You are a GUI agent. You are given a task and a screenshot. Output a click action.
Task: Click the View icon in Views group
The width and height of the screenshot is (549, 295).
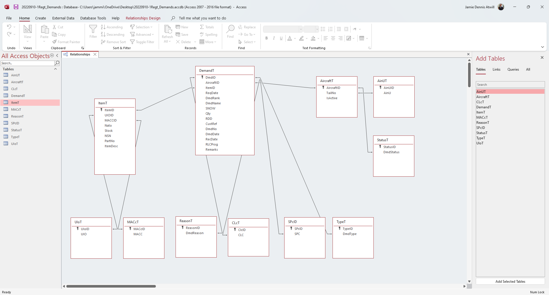(x=27, y=29)
